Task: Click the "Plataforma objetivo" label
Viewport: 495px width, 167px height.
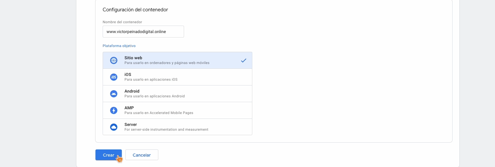Action: click(x=119, y=46)
